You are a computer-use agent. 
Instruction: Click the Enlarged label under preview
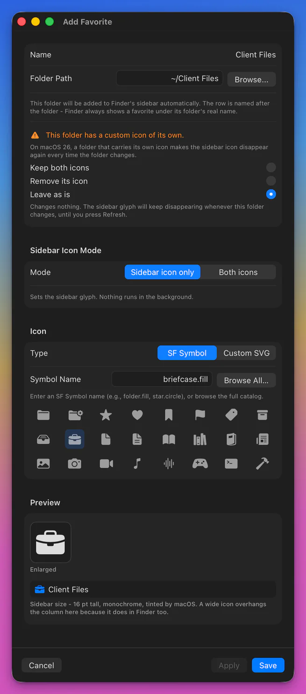pos(43,569)
